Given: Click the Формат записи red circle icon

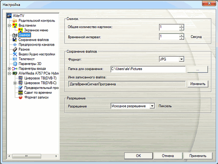Looking at the screenshot, I should click(20, 97).
